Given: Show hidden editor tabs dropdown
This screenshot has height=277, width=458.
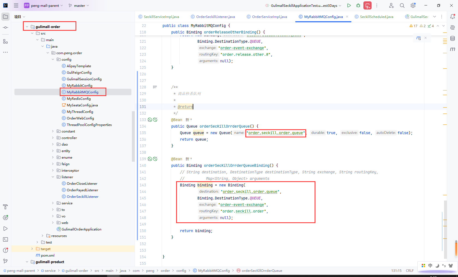Looking at the screenshot, I should (435, 17).
